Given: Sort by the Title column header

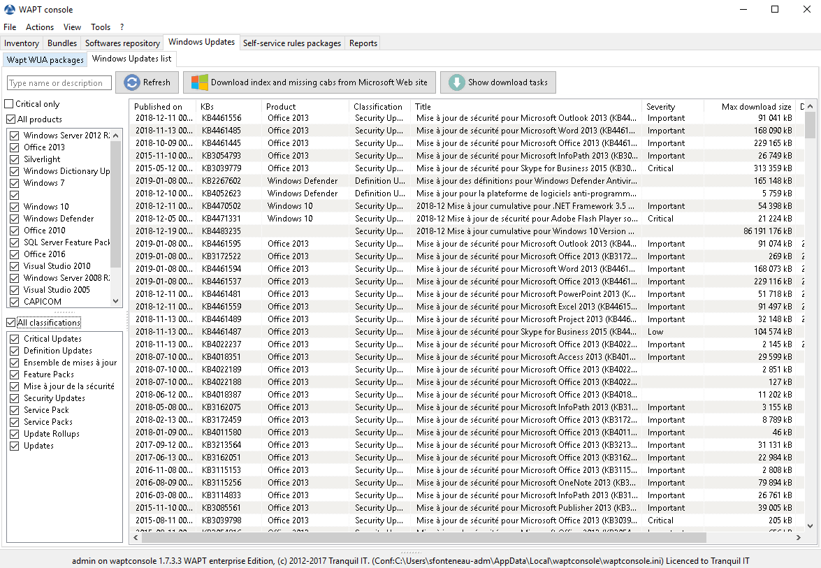Looking at the screenshot, I should pyautogui.click(x=526, y=106).
